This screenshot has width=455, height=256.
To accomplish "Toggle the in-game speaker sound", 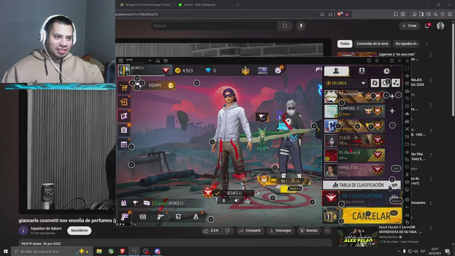I will tap(237, 201).
